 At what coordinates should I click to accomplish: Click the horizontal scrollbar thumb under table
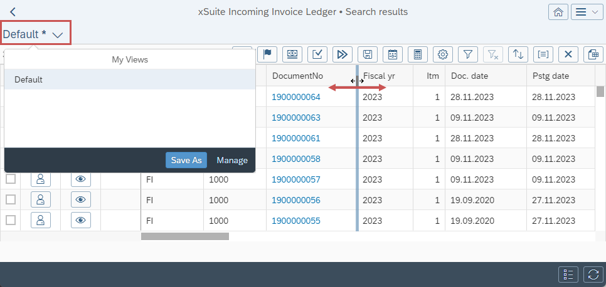pyautogui.click(x=184, y=236)
